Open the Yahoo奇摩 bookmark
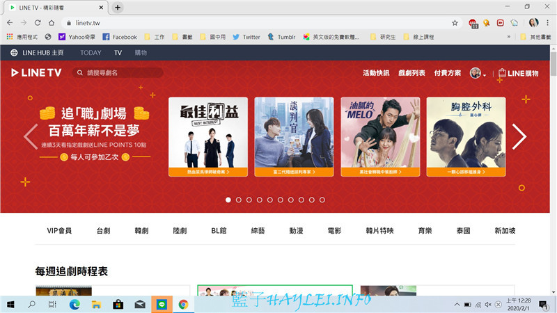The image size is (557, 313). click(77, 37)
